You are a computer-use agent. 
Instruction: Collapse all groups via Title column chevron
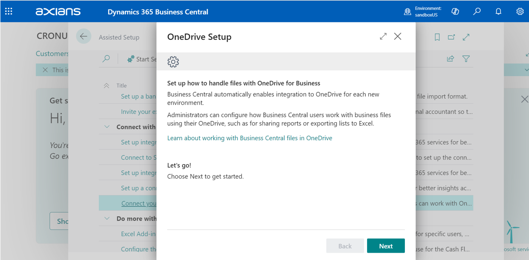point(106,86)
